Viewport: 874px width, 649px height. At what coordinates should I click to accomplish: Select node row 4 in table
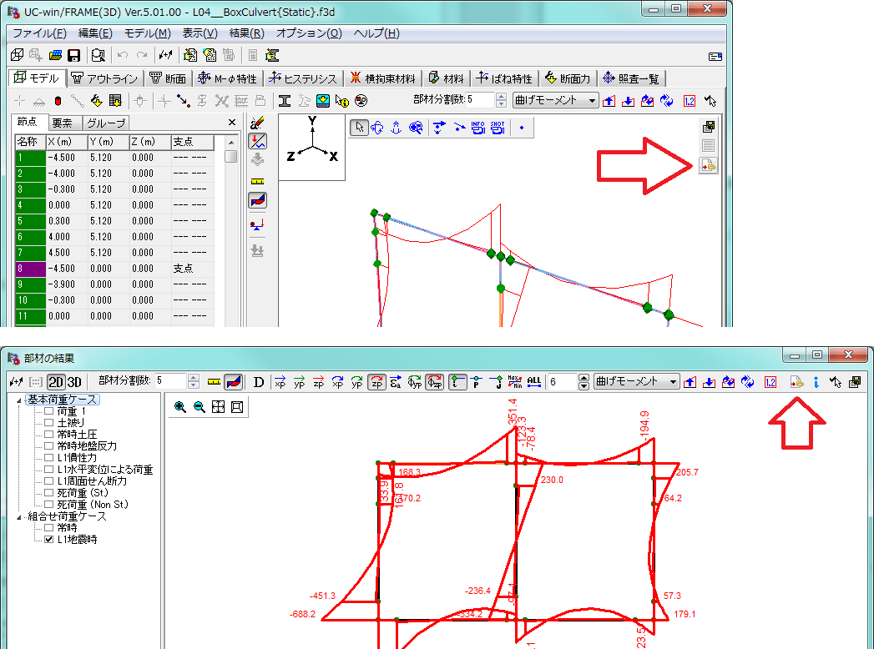[114, 205]
